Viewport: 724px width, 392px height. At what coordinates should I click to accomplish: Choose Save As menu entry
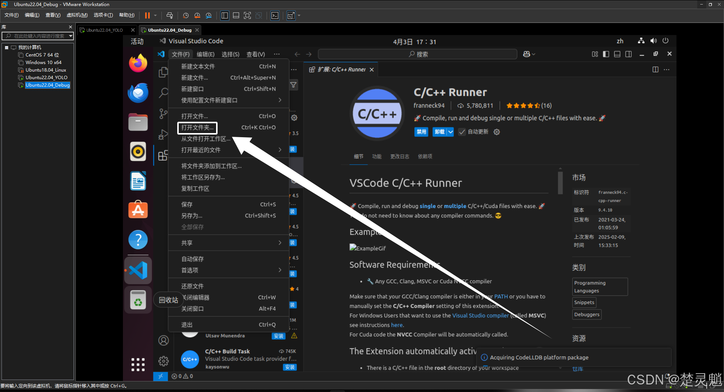pos(229,216)
